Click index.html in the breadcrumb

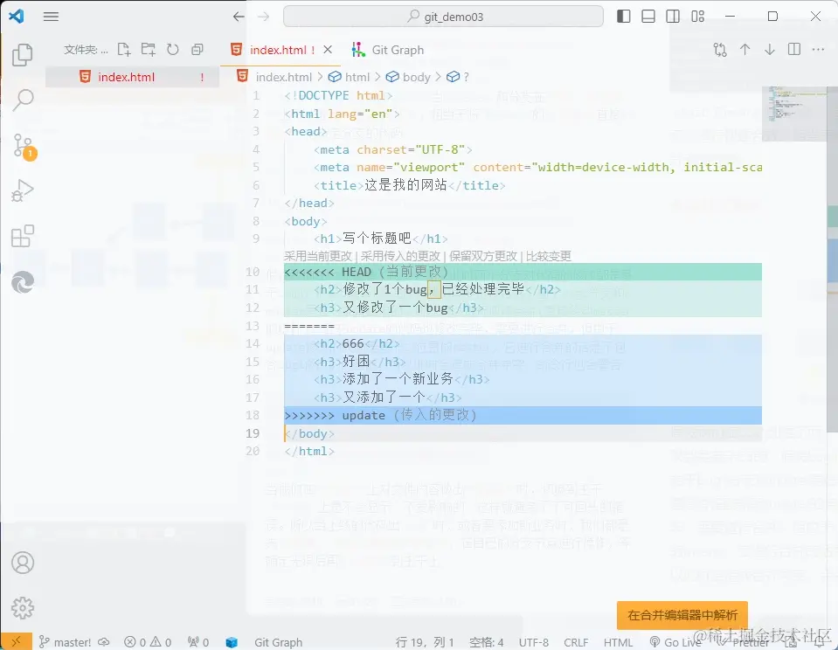(x=284, y=77)
